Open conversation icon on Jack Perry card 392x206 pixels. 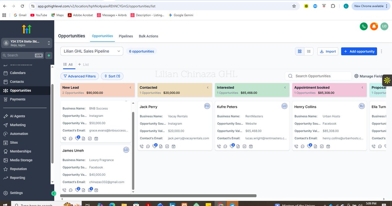(x=148, y=146)
